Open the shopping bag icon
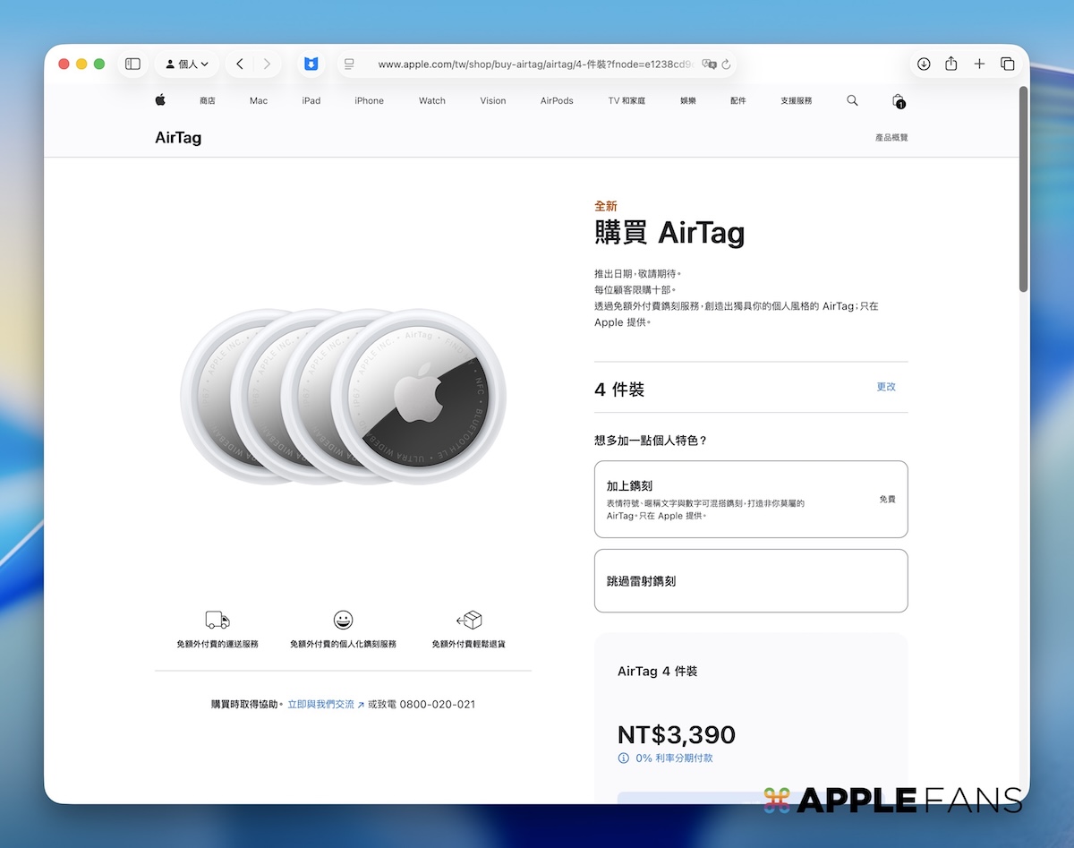Viewport: 1074px width, 848px height. point(898,100)
